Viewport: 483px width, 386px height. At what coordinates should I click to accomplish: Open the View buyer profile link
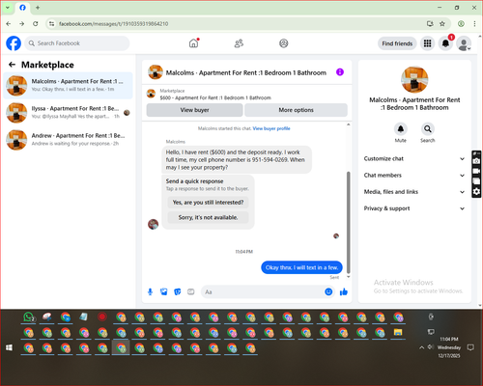[271, 128]
